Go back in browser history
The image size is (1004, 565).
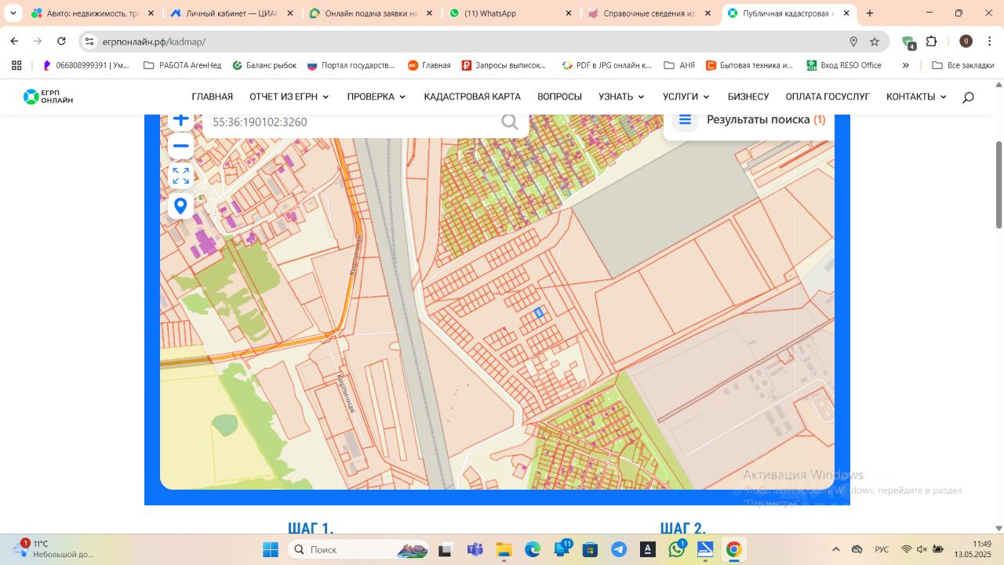(x=14, y=42)
